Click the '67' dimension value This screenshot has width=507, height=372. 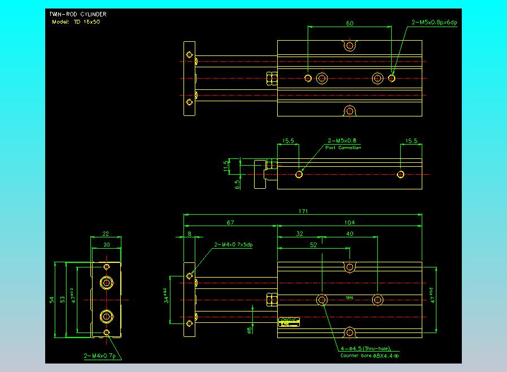[x=230, y=222]
